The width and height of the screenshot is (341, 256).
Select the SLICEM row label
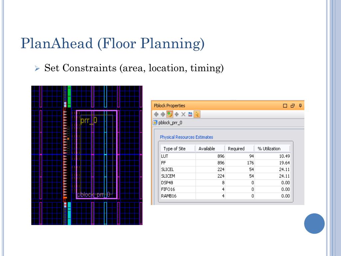point(168,176)
